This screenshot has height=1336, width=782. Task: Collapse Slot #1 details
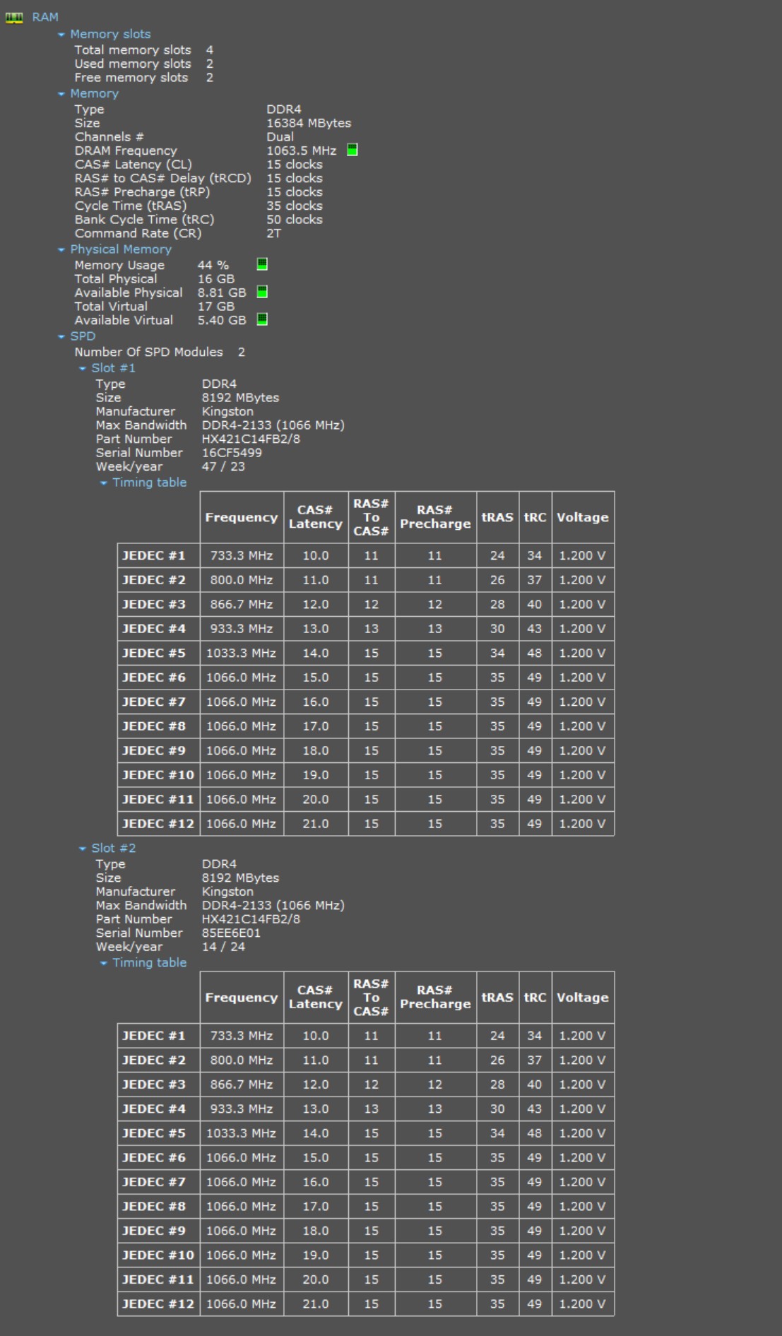83,369
